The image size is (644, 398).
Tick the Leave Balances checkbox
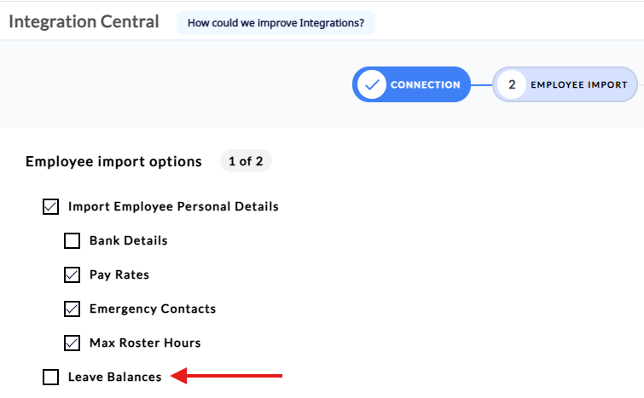click(x=51, y=377)
